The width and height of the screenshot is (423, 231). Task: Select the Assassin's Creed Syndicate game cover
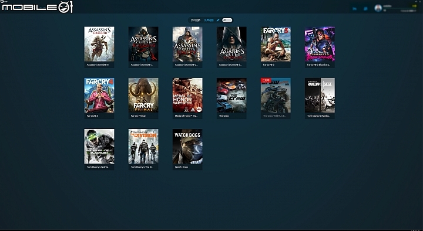click(231, 44)
